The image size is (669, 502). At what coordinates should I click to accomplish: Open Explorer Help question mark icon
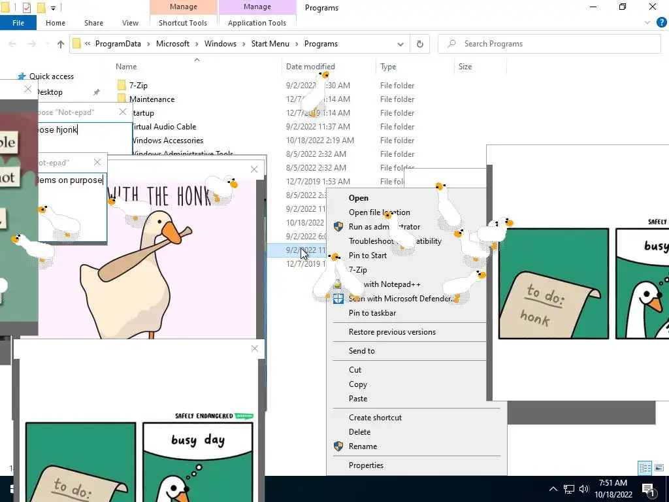pyautogui.click(x=661, y=23)
